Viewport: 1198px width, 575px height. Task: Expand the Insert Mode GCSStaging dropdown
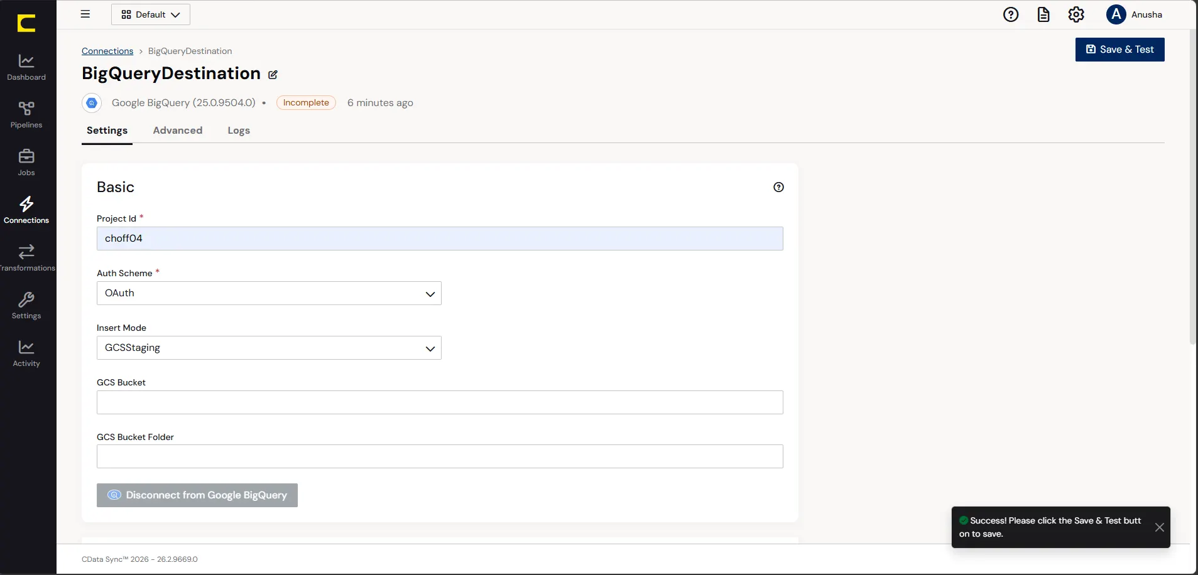(x=269, y=348)
